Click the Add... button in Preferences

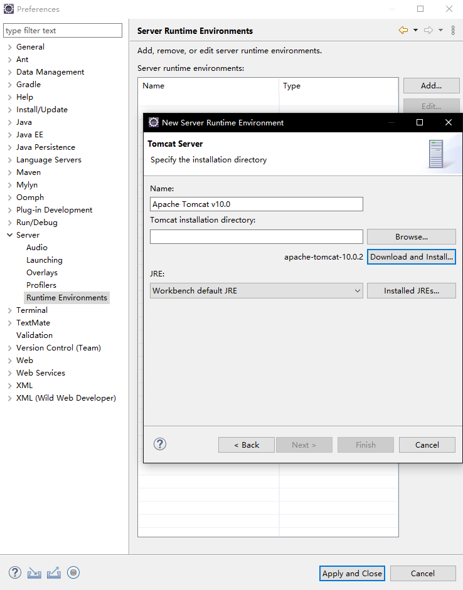(432, 85)
